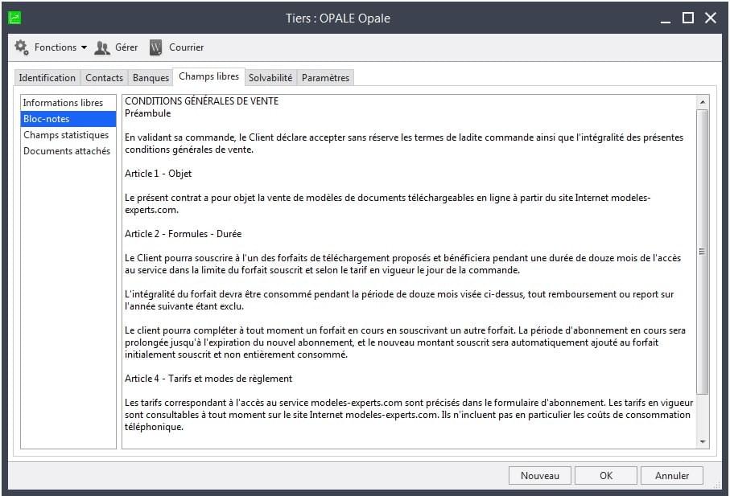Select the Banques tab
730x496 pixels.
pos(151,78)
